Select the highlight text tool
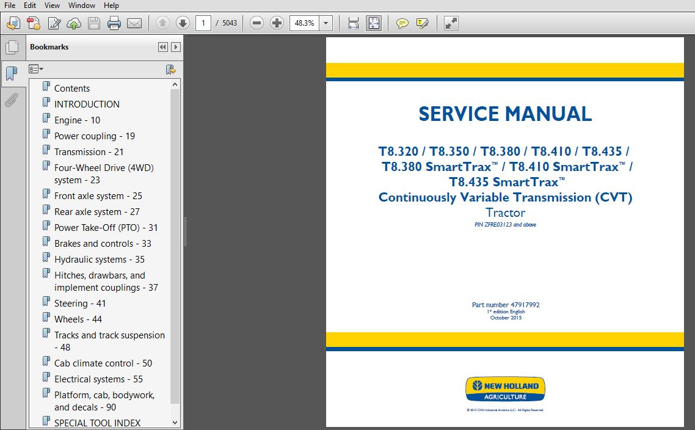 423,23
